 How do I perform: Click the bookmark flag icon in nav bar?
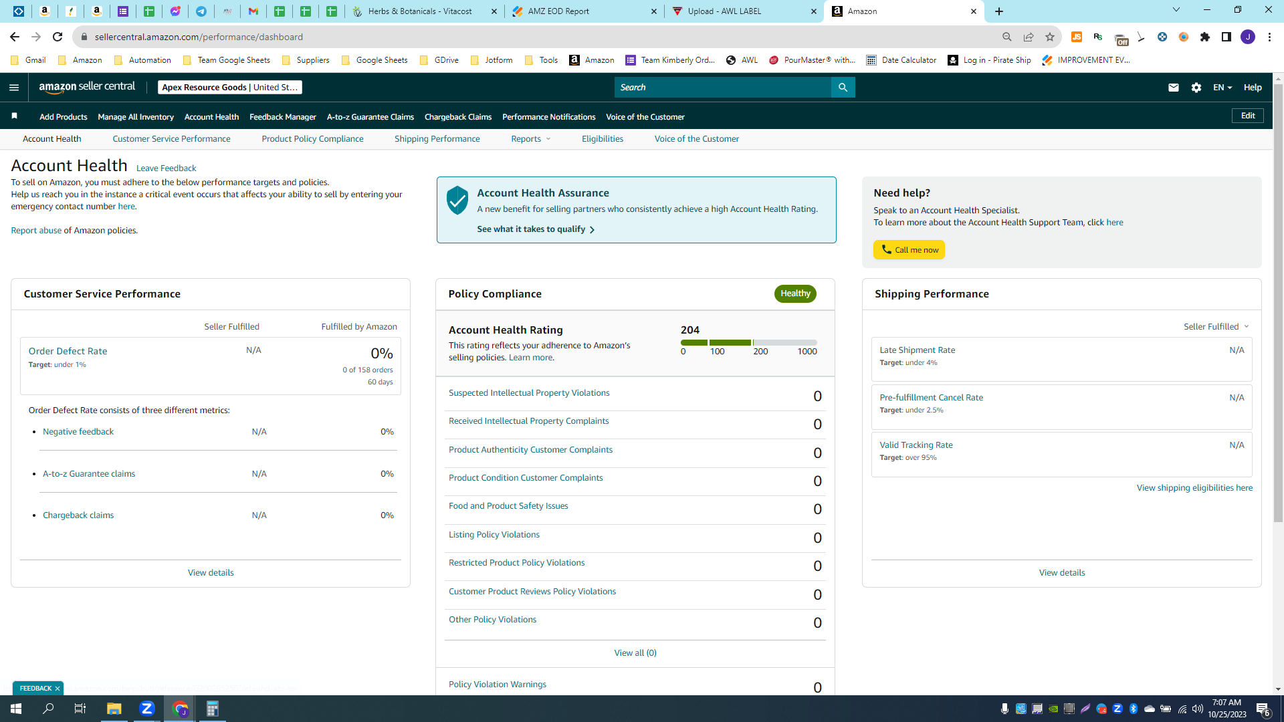pos(14,116)
